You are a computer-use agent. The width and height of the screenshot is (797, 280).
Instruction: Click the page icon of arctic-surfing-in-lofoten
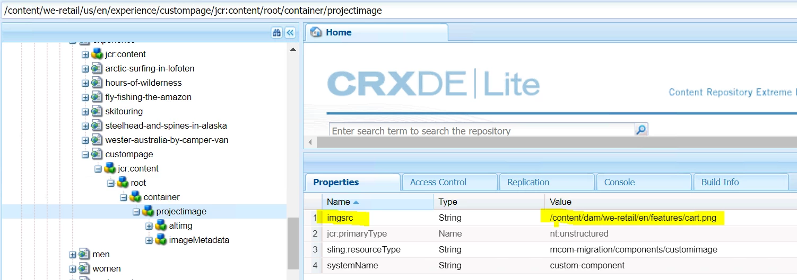[x=97, y=68]
